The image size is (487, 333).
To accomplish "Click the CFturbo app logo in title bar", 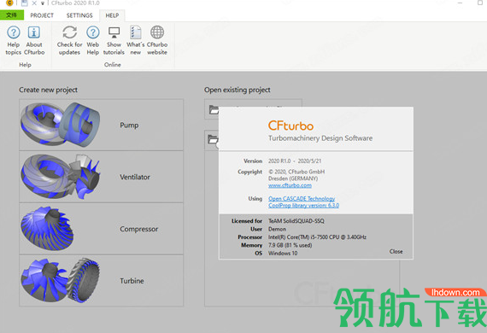I will tap(9, 3).
